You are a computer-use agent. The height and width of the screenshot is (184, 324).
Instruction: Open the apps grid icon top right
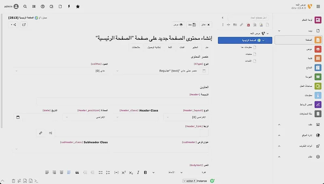point(318,6)
